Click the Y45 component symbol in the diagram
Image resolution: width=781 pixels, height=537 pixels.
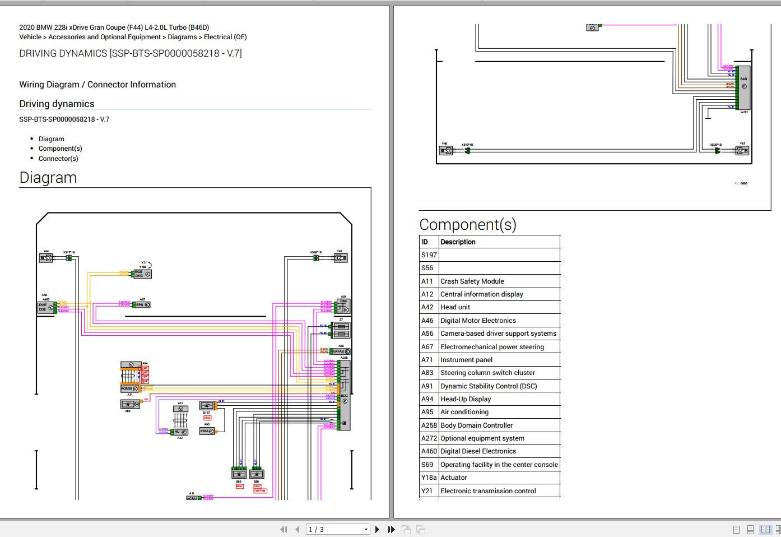point(341,258)
